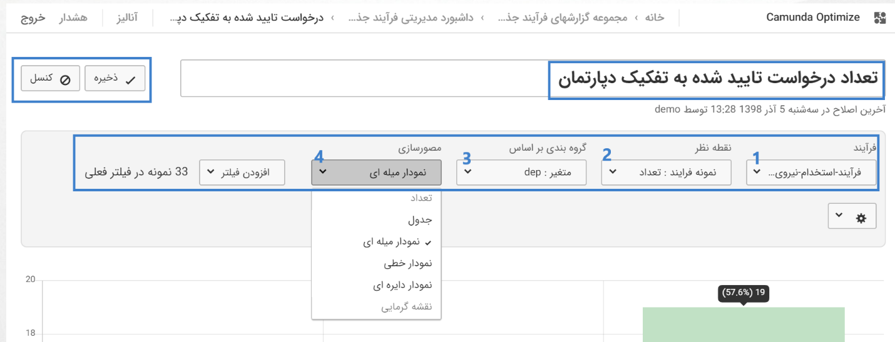This screenshot has height=342, width=895.
Task: Open the فرآیند process definition dropdown
Action: coord(811,173)
